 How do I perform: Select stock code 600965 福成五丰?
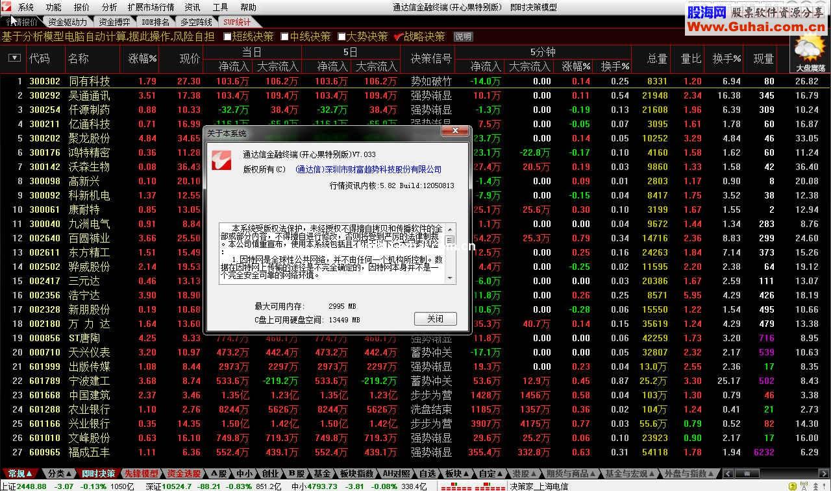[415, 452]
